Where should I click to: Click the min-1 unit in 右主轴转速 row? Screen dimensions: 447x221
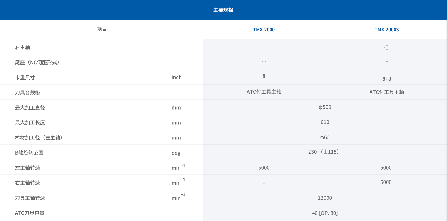pyautogui.click(x=178, y=182)
